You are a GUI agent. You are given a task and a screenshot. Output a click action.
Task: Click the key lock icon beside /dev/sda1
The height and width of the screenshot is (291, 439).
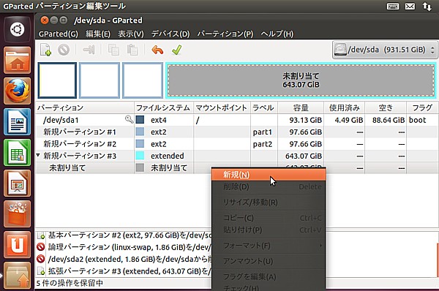pos(129,119)
